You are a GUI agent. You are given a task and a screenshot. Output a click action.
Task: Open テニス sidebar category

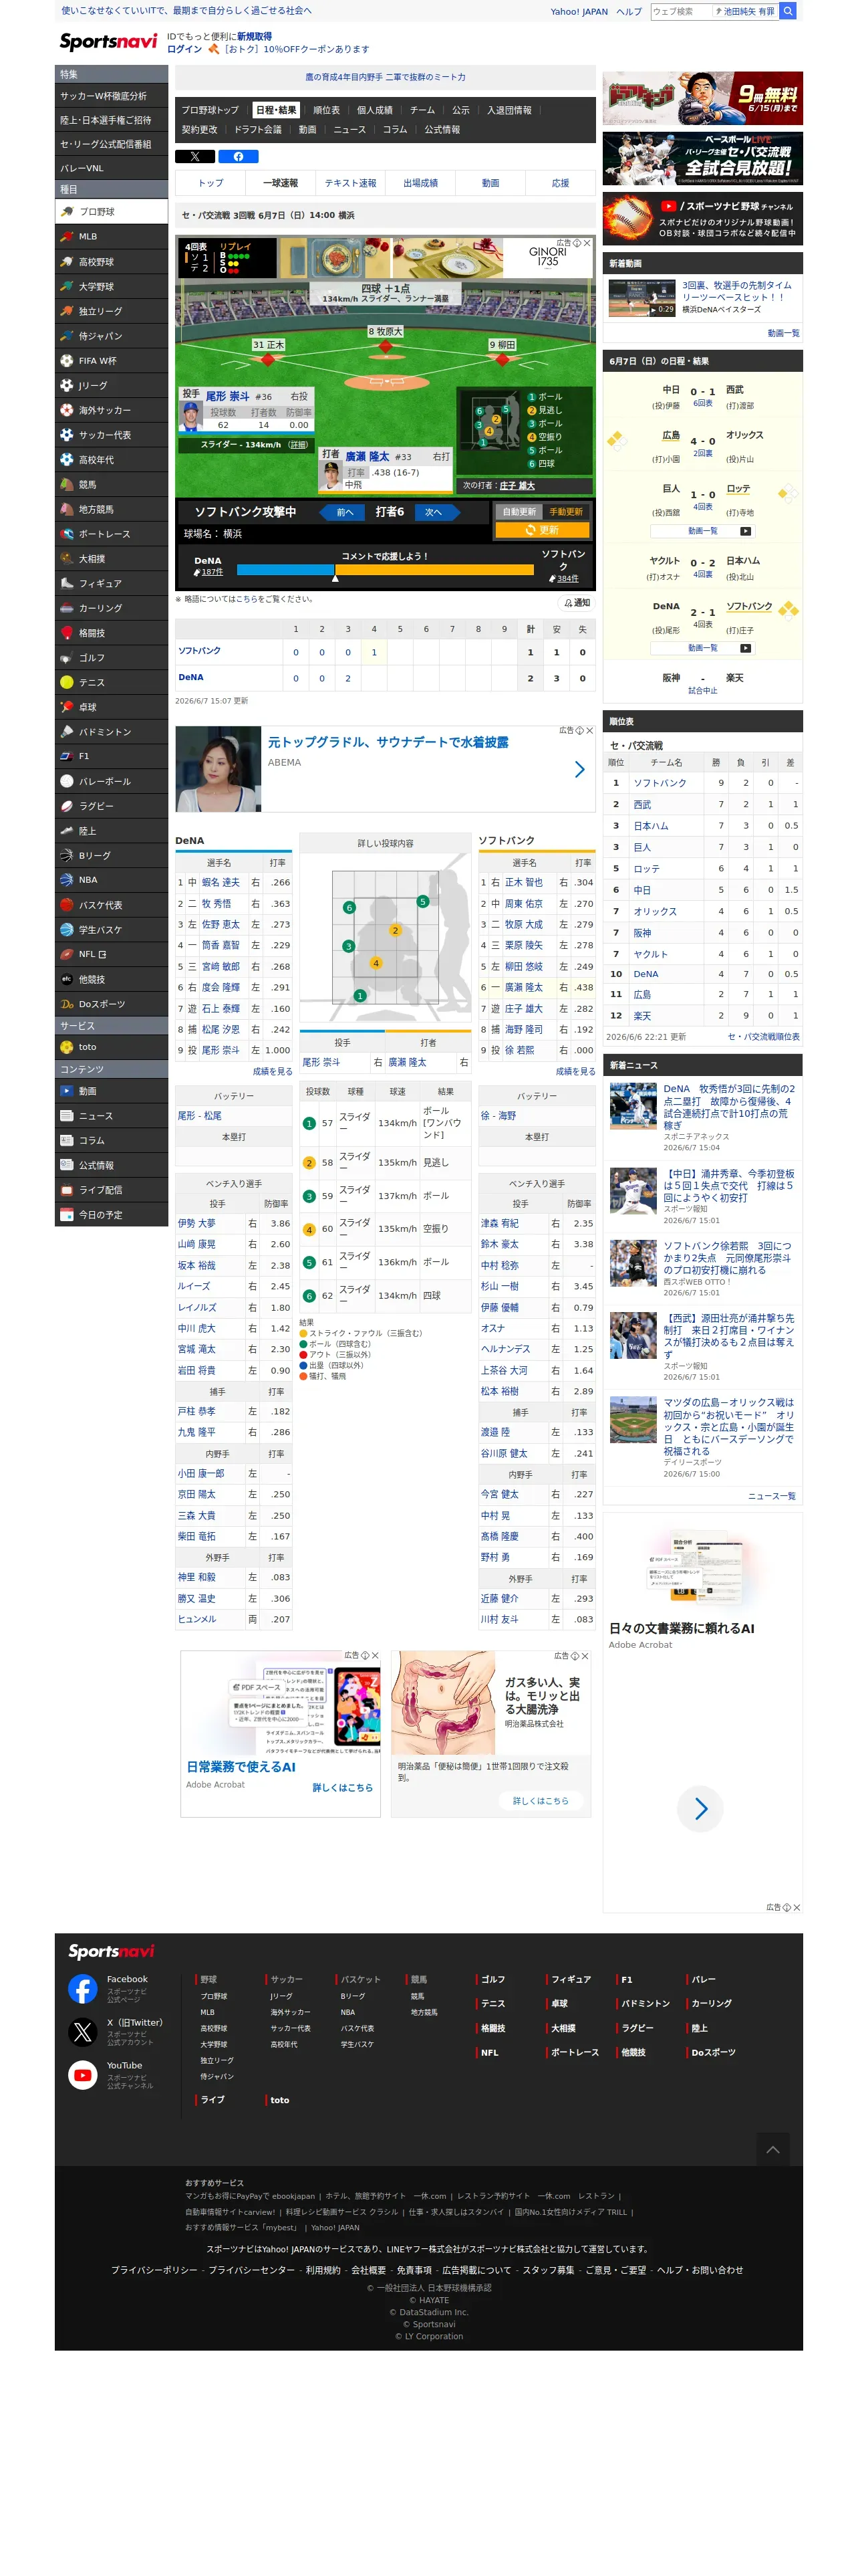point(111,683)
